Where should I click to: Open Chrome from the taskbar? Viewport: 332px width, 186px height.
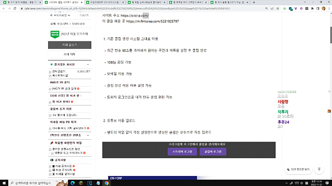point(107,183)
